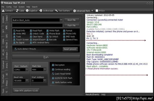The image size is (154, 101).
Task: Enable Write Flash option
Action: (47, 31)
